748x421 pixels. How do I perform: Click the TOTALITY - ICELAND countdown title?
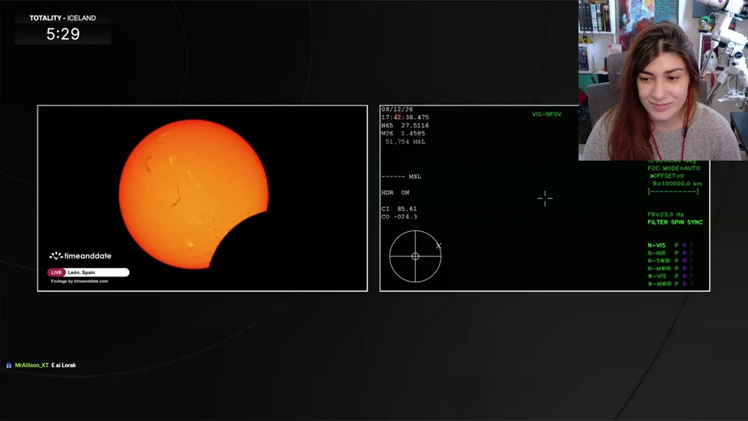click(63, 18)
